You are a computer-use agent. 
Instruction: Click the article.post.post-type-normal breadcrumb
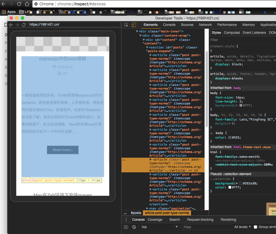pos(167,213)
